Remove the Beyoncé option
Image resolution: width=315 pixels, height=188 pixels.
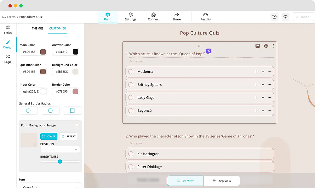pos(270,111)
